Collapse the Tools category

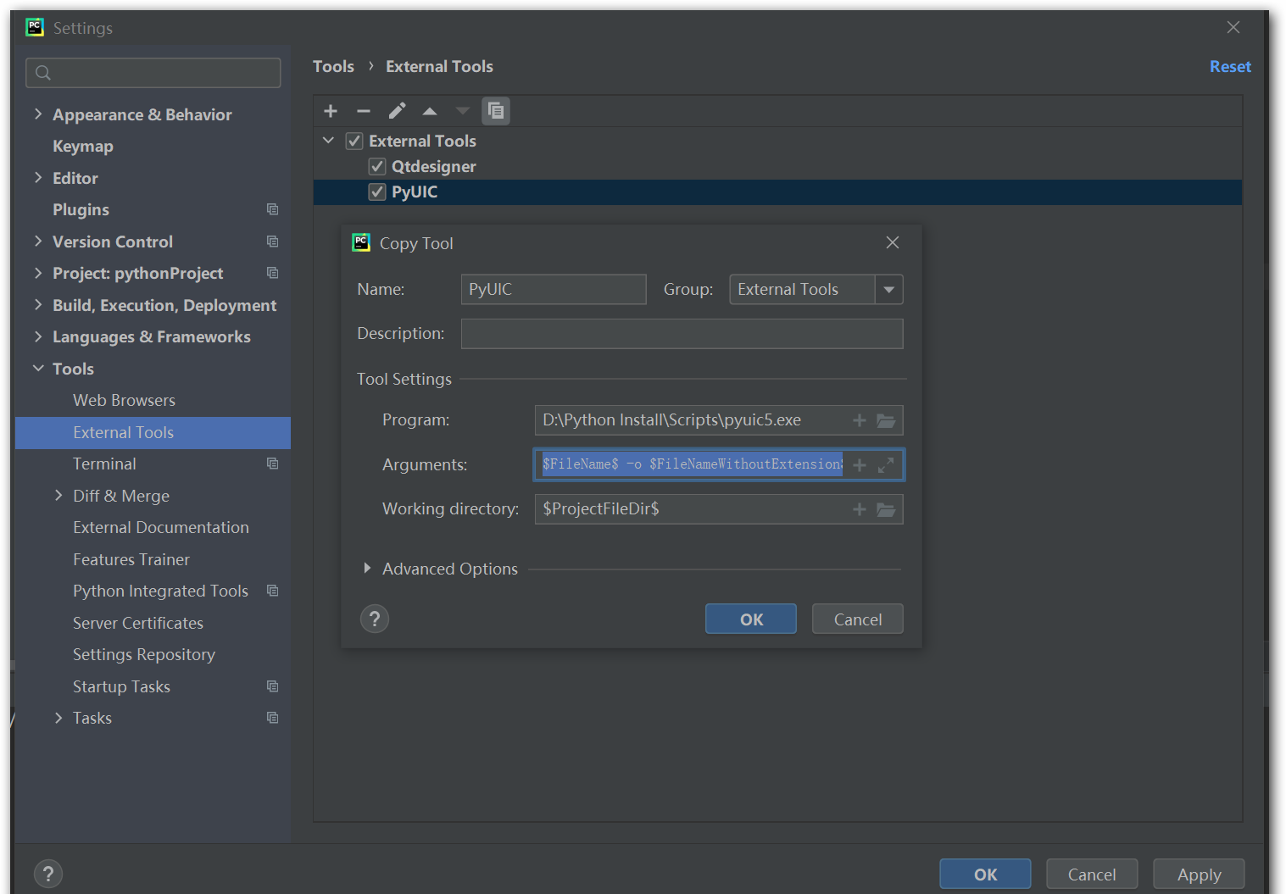38,368
